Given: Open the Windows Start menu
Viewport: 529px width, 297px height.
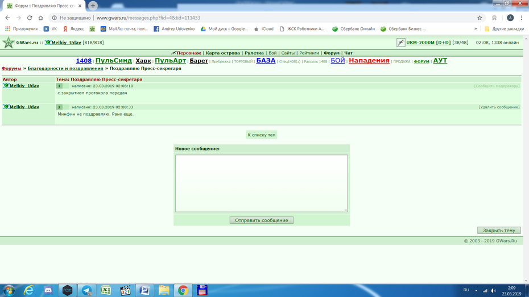Looking at the screenshot, I should (x=9, y=290).
